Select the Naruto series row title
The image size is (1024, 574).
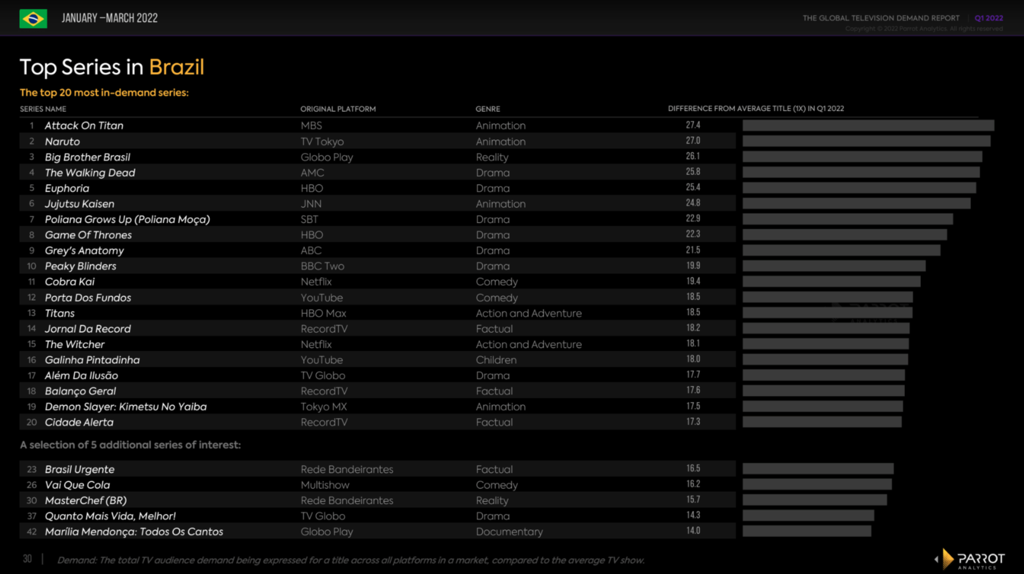pyautogui.click(x=62, y=142)
